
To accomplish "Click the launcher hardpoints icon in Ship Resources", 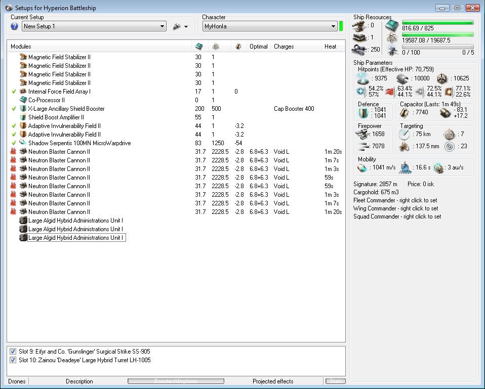I will [360, 38].
